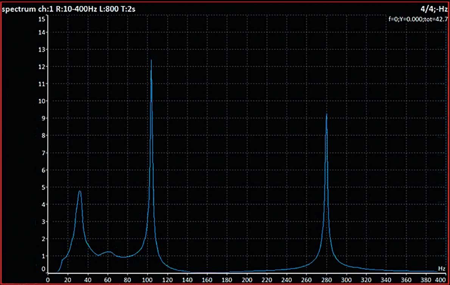Click the 15 label on the amplitude axis
The image size is (450, 285).
(x=42, y=19)
